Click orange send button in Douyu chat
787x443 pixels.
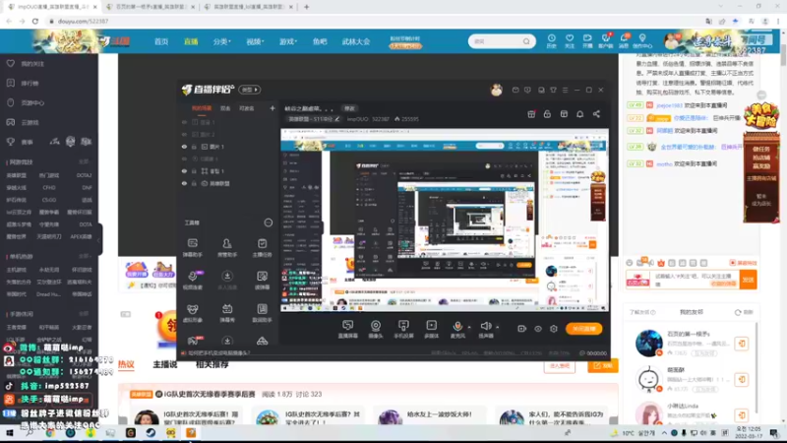(748, 280)
